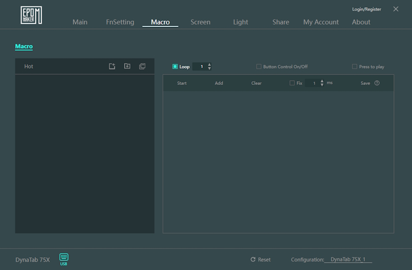Enable Button Control On/Off checkbox
This screenshot has width=412, height=270.
[259, 66]
